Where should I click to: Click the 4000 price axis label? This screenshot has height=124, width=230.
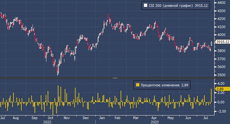tap(221, 35)
